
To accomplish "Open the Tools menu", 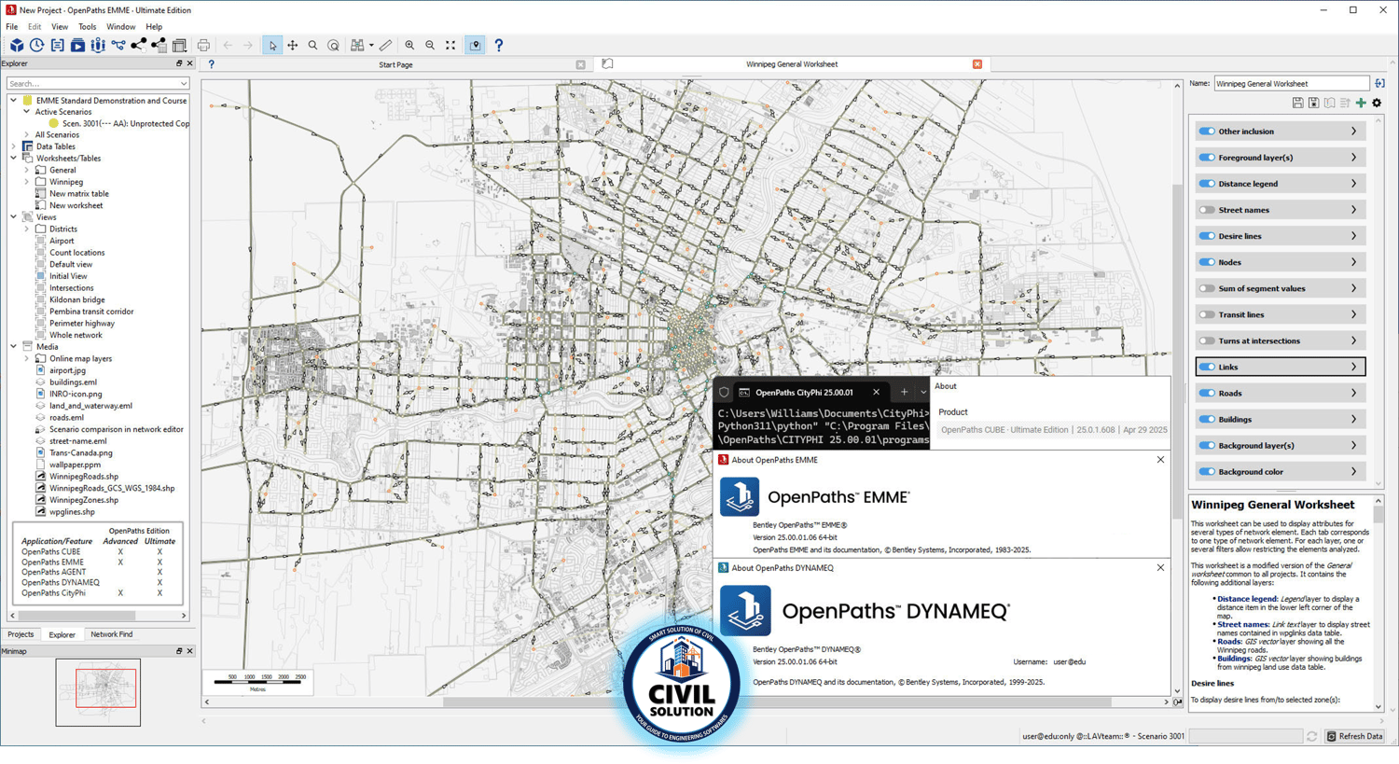I will 87,27.
